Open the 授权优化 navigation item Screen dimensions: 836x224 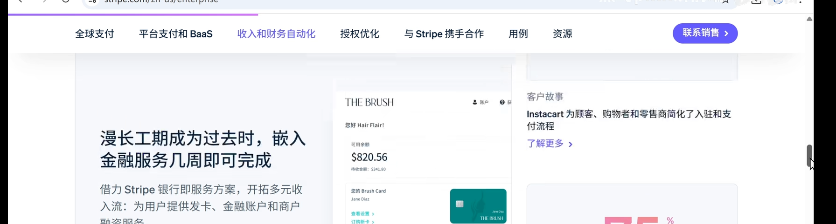coord(360,34)
